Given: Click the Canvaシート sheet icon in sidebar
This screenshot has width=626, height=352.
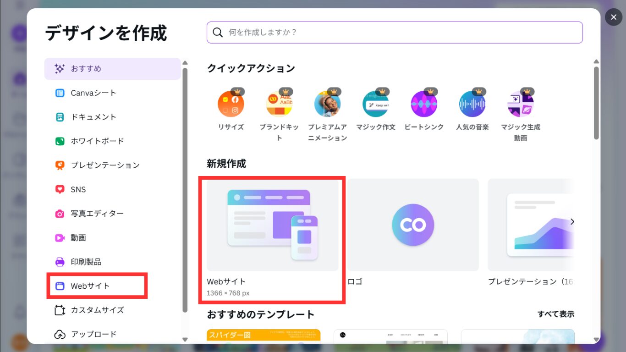Looking at the screenshot, I should pos(60,93).
